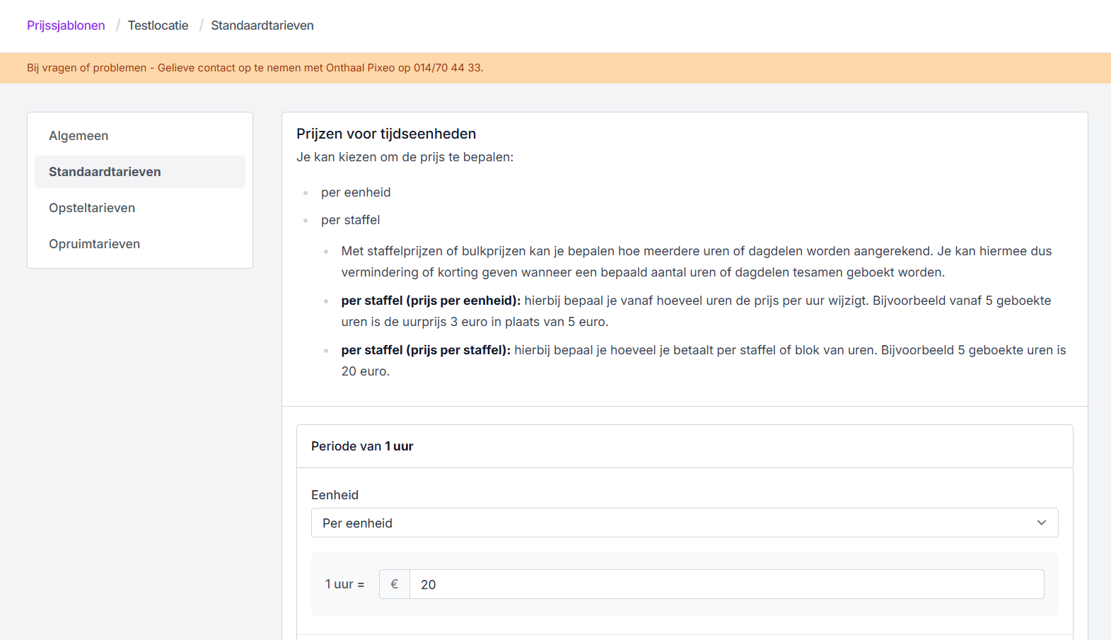Viewport: 1111px width, 640px height.
Task: Select Standaardtarieven in the breadcrumb trail
Action: click(262, 25)
